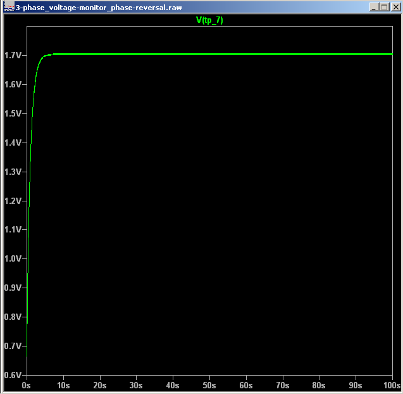Click the 80s time axis label
Screen dimensions: 403x394
click(x=319, y=386)
